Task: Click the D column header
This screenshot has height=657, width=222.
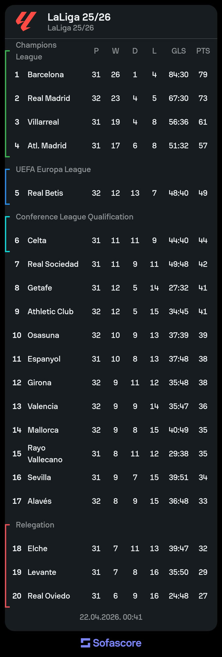Action: 135,51
